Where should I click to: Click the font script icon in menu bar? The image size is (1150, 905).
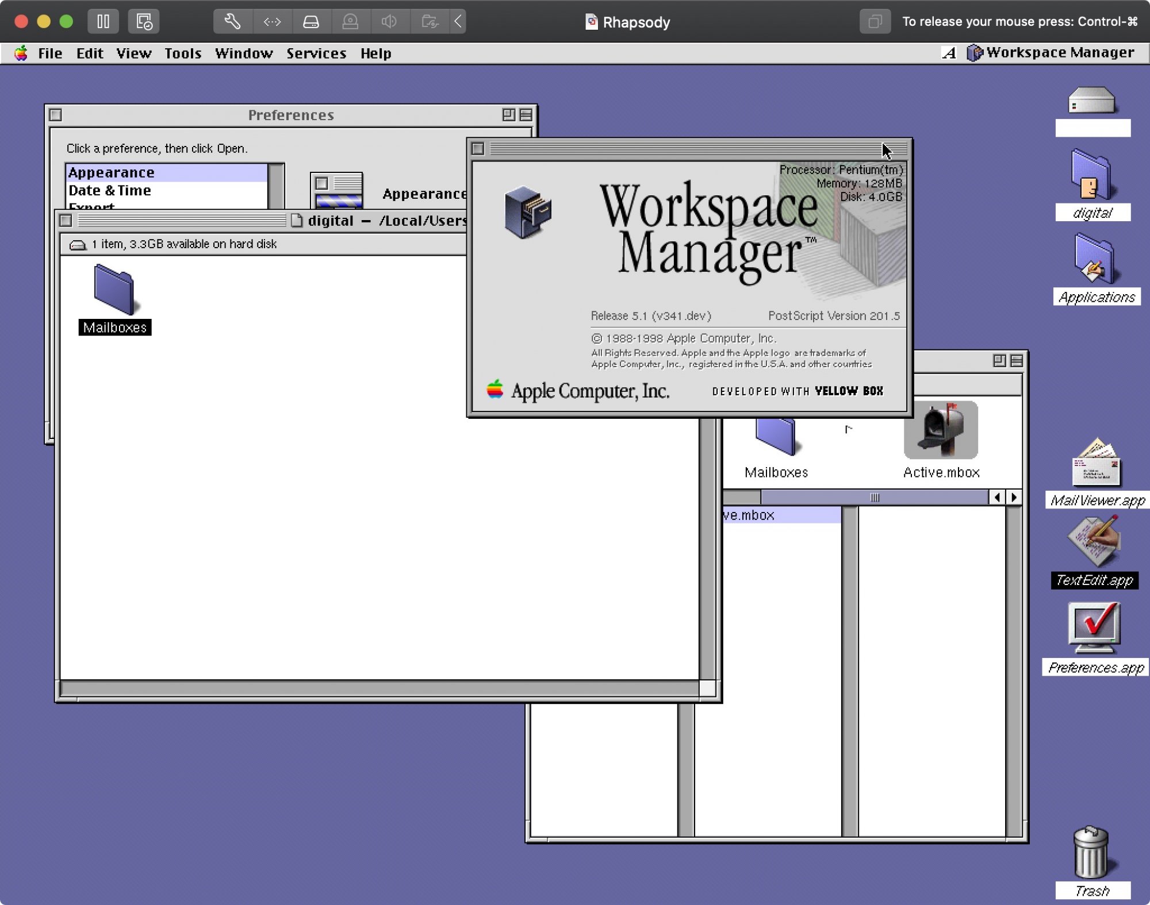coord(949,53)
